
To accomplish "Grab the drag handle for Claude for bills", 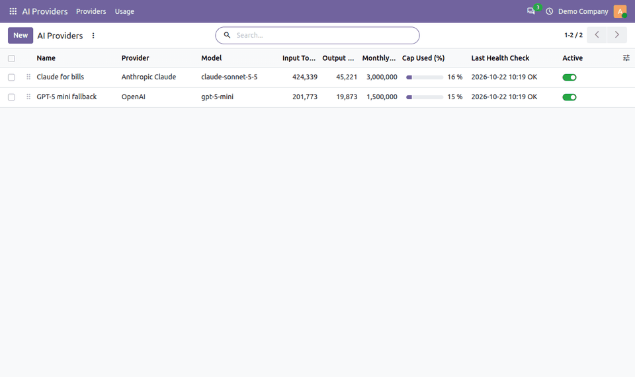I will [x=28, y=77].
